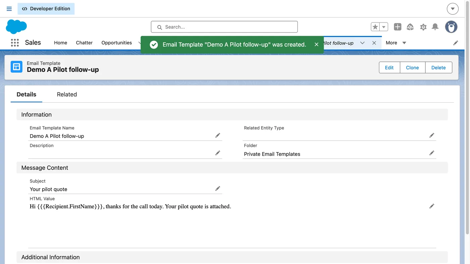Collapse the Message Content section header

coord(232,168)
